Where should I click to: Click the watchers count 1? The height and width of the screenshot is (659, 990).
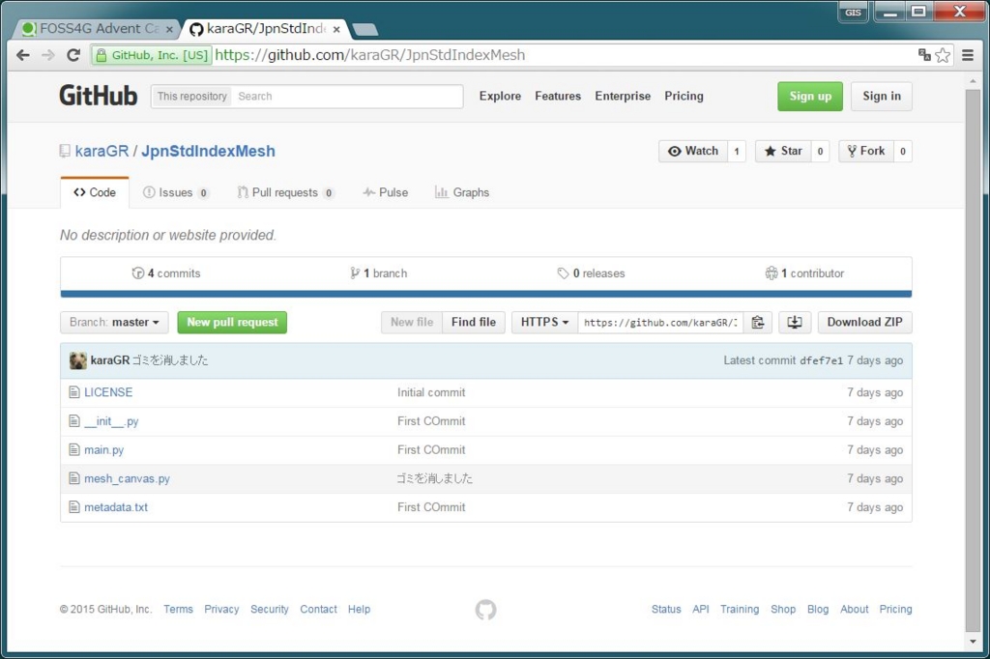tap(736, 151)
